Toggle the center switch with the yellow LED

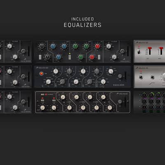(70, 57)
